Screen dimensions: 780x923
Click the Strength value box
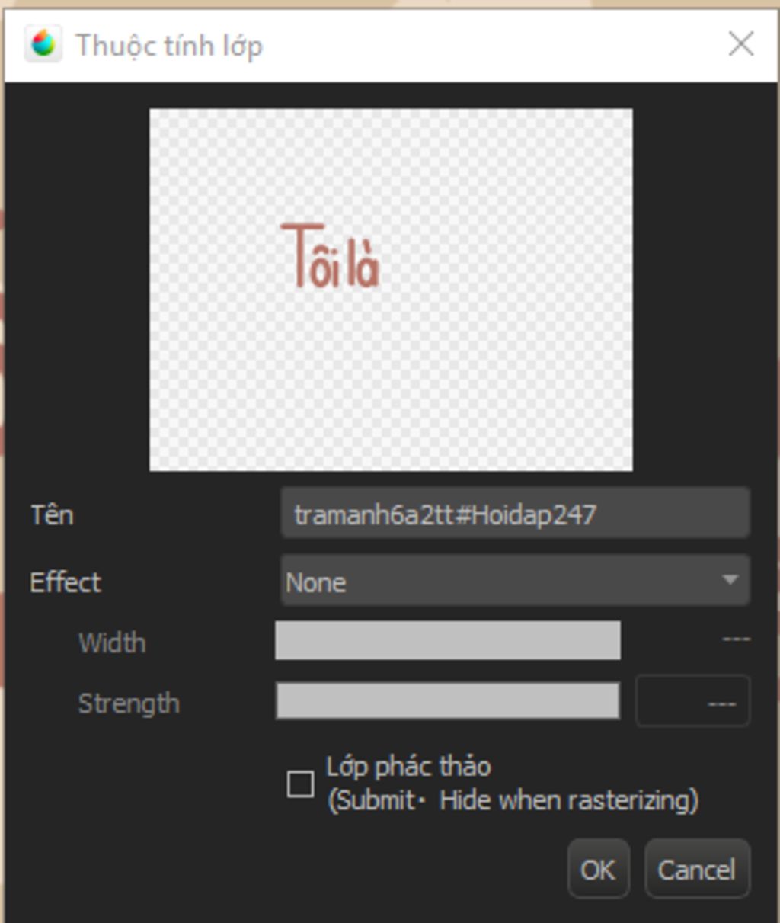tap(692, 701)
